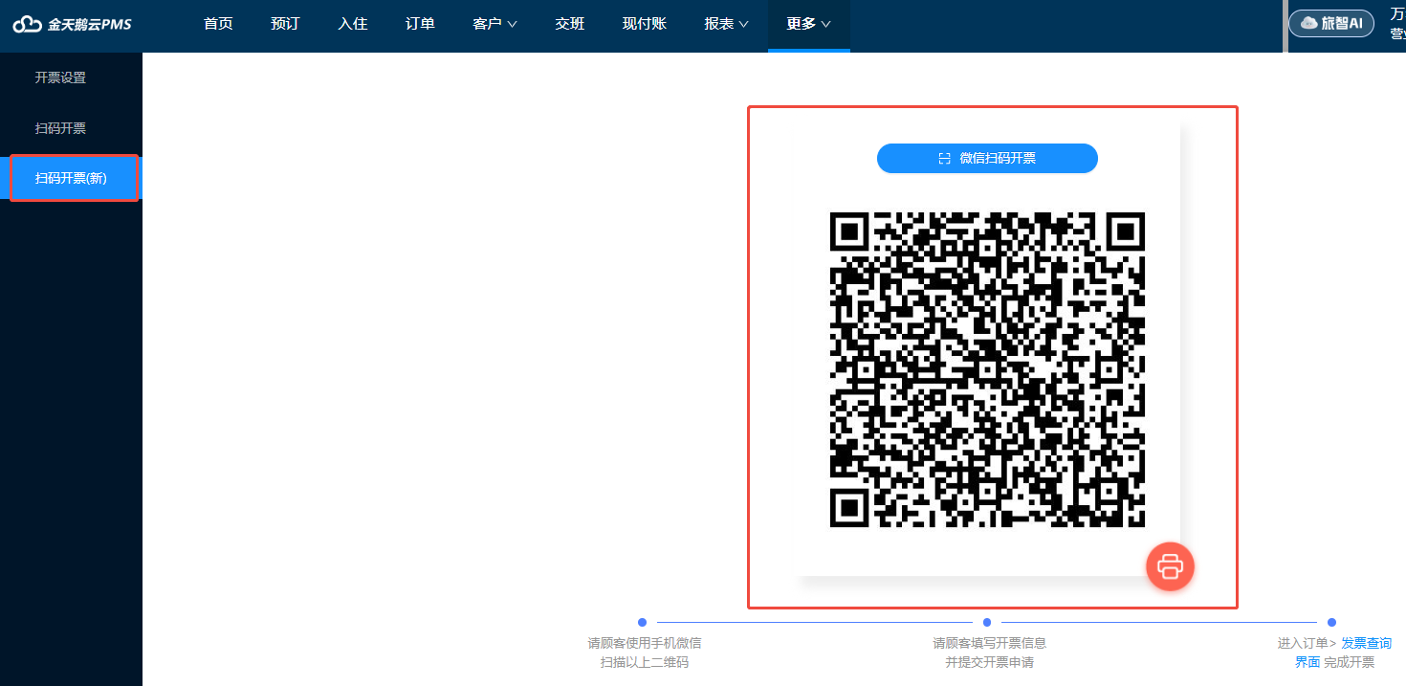Open the 首页 home menu

click(218, 24)
